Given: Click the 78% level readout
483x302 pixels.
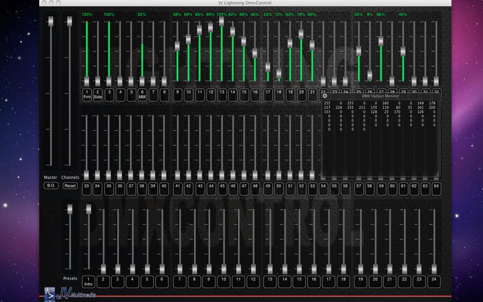Looking at the screenshot, I should coord(301,14).
